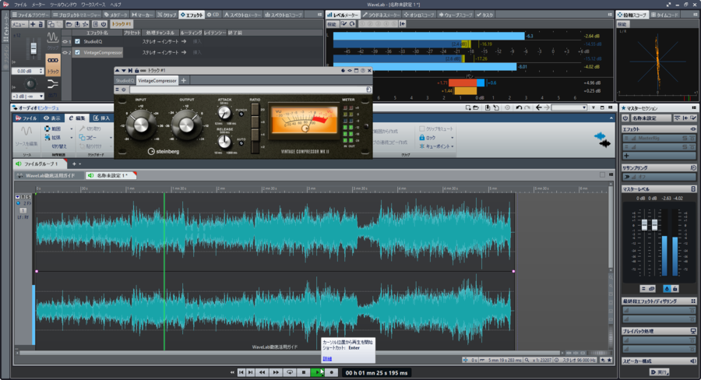The image size is (701, 380).
Task: Click the lock icon in plugin window header
Action: (137, 71)
